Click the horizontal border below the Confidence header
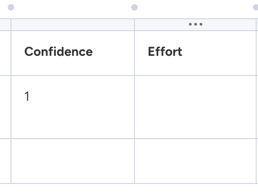258x194 pixels. click(x=73, y=75)
